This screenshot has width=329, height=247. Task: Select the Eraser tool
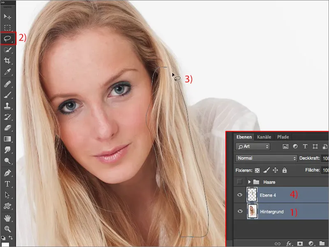[x=7, y=128]
